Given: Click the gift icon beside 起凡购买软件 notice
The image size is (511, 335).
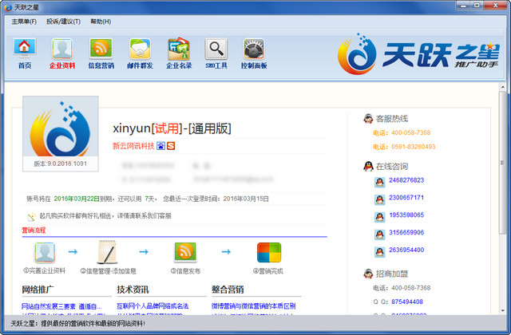Looking at the screenshot, I should 32,216.
